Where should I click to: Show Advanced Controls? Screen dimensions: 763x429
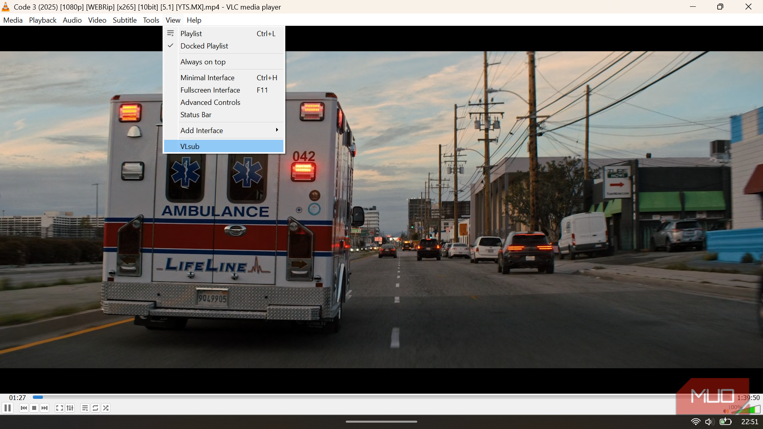[224, 102]
